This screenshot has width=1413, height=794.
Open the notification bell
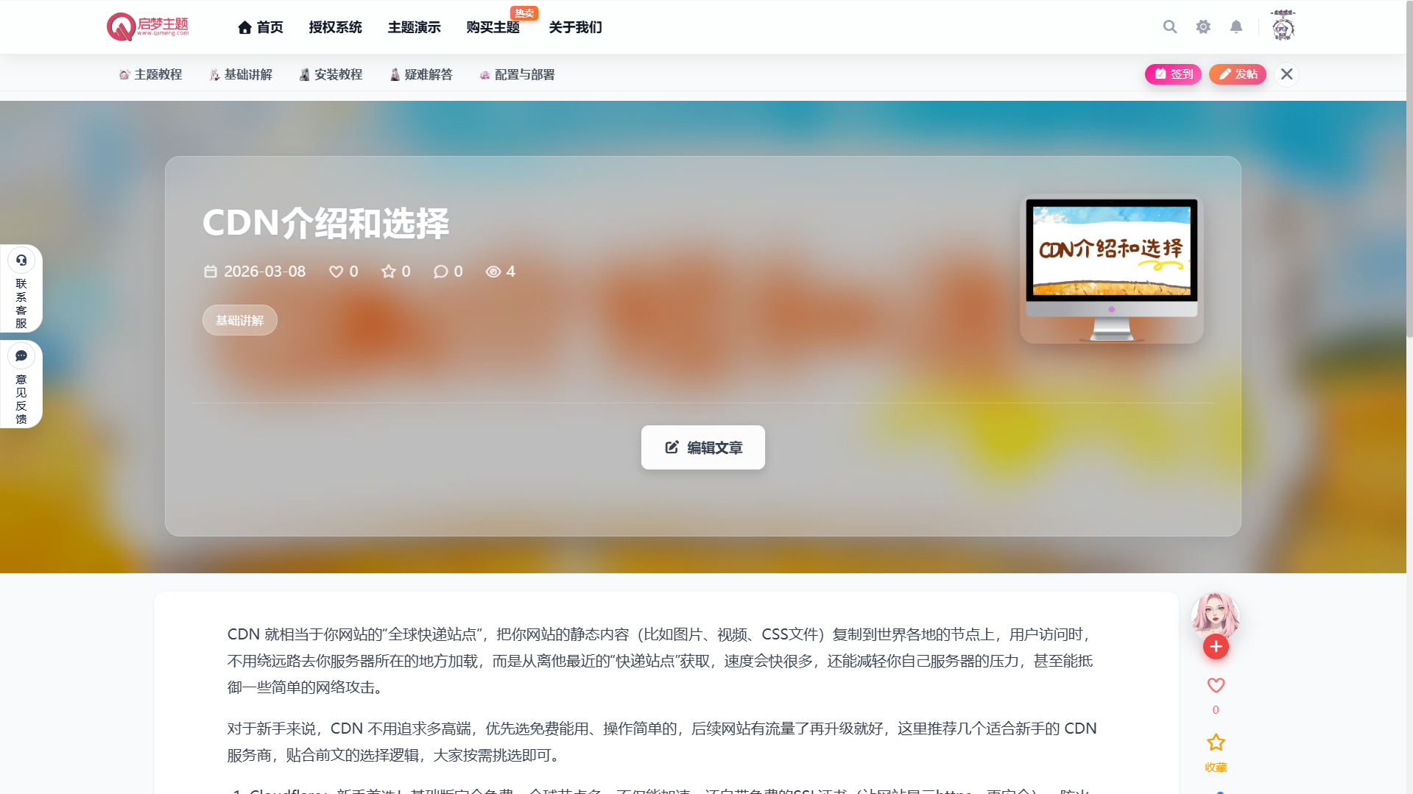tap(1236, 27)
